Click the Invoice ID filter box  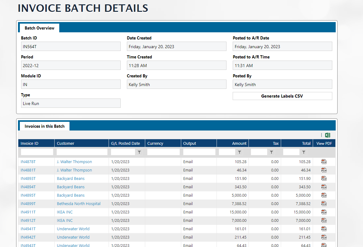[37, 152]
